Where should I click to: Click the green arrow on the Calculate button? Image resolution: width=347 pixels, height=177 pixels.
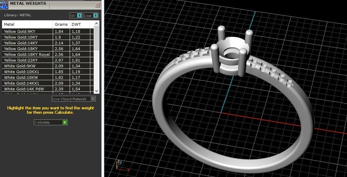point(65,122)
